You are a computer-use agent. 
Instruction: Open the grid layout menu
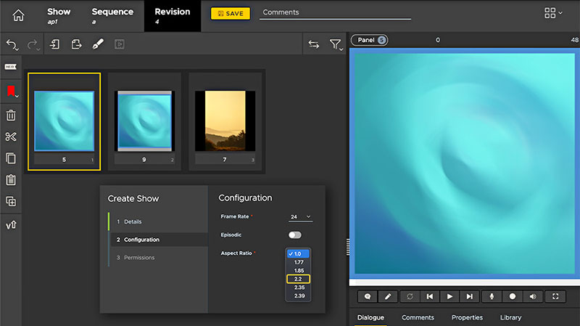(x=553, y=13)
